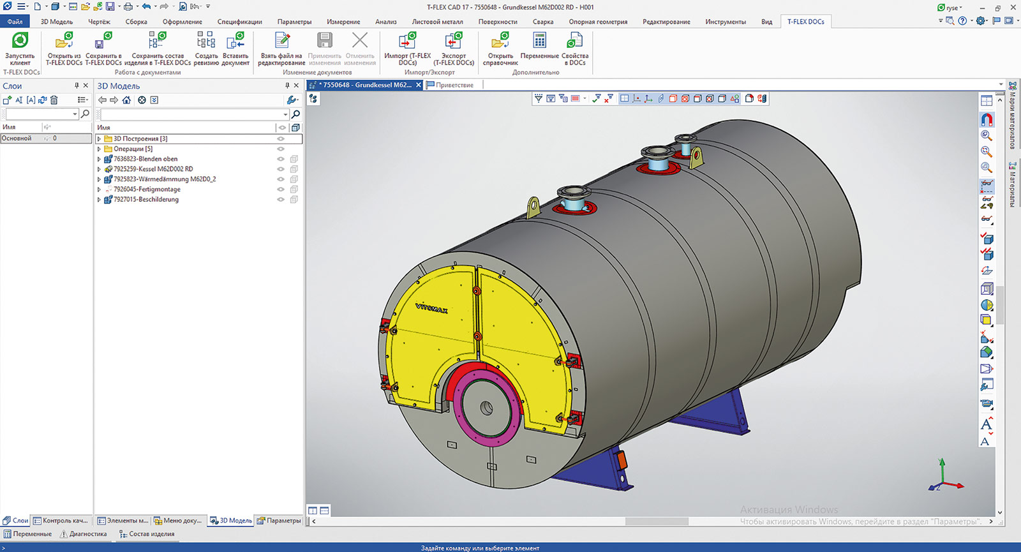Viewport: 1021px width, 552px height.
Task: Click Создать ревизию in the ribbon
Action: [x=206, y=48]
